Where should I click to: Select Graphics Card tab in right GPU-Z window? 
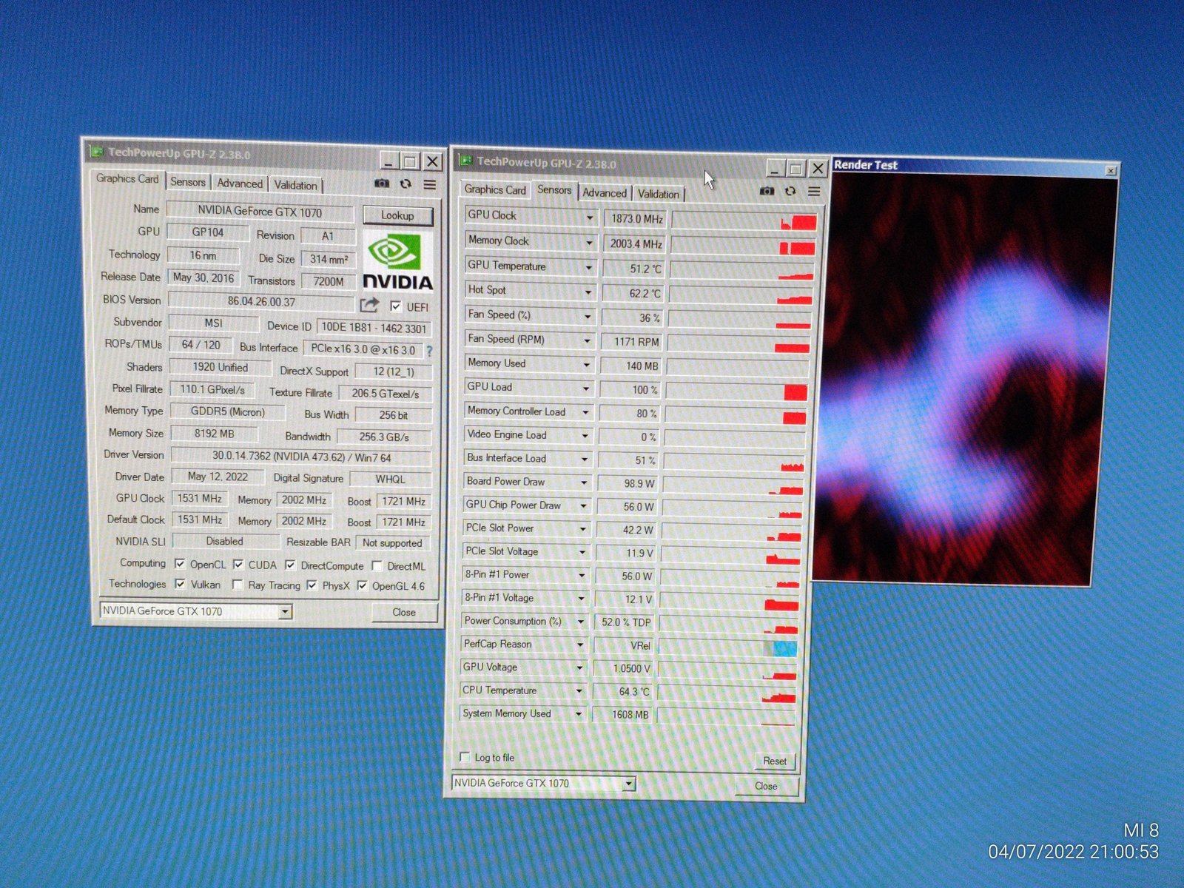(495, 190)
